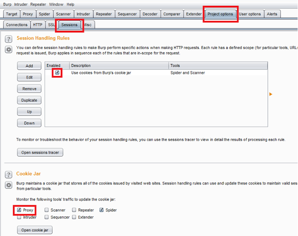Enable Scanner traffic monitoring checkbox
The height and width of the screenshot is (236, 298).
pos(47,210)
